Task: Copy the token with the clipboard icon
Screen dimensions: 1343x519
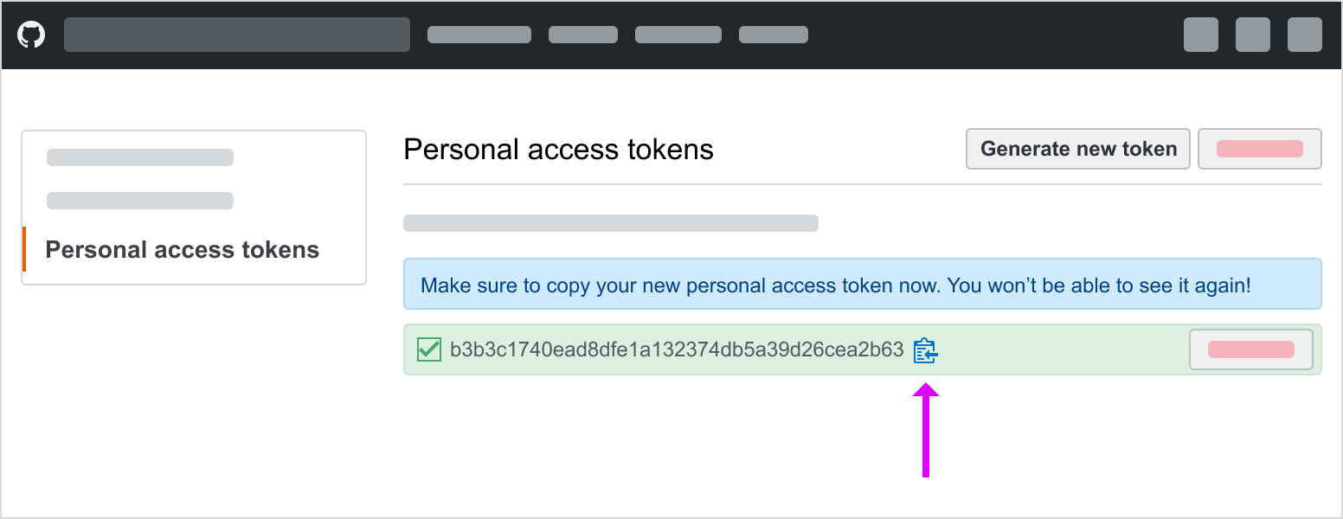Action: point(925,350)
